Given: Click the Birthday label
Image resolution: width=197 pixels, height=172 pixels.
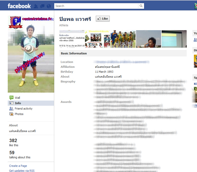Looking at the screenshot, I should point(67,72).
